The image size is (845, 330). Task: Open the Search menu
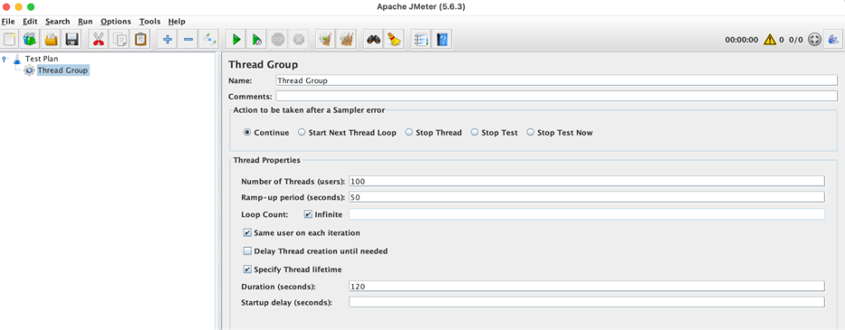point(58,22)
